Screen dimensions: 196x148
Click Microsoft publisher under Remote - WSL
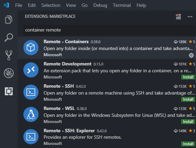coord(53,122)
